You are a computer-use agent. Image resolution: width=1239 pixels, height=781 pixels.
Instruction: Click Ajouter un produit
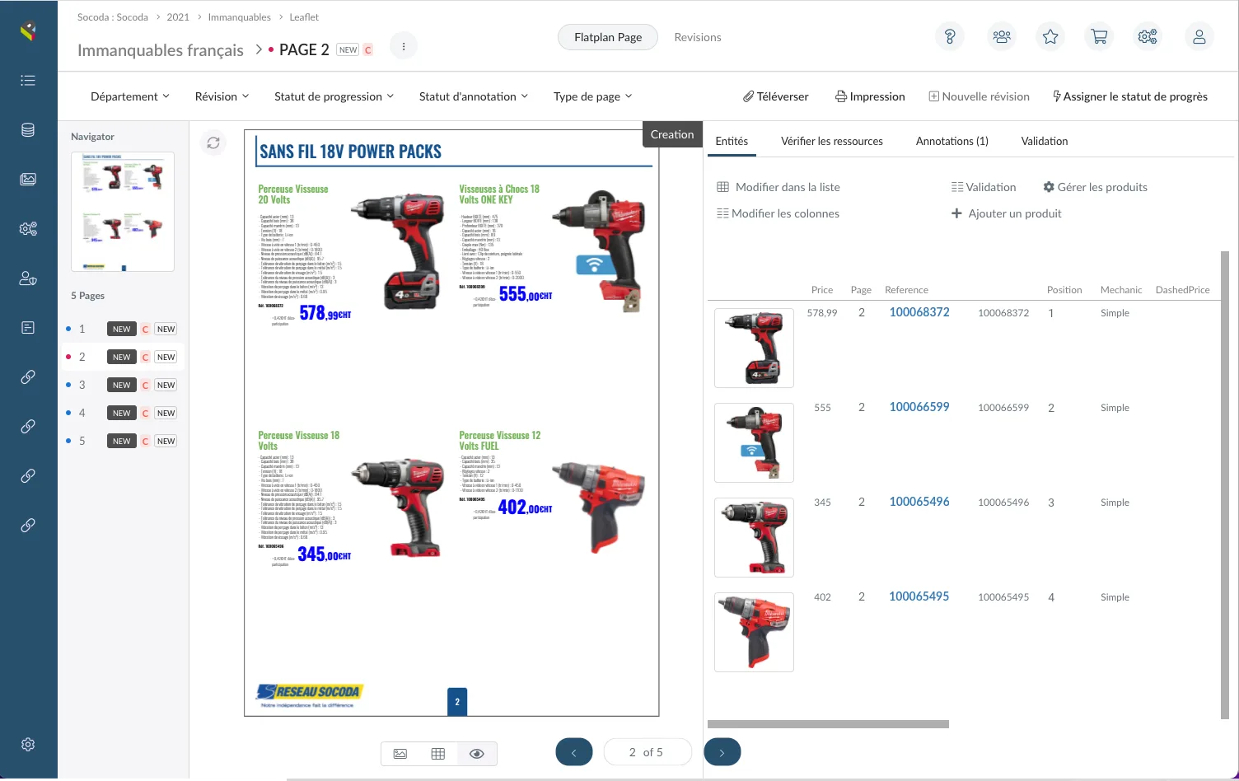coord(1007,213)
